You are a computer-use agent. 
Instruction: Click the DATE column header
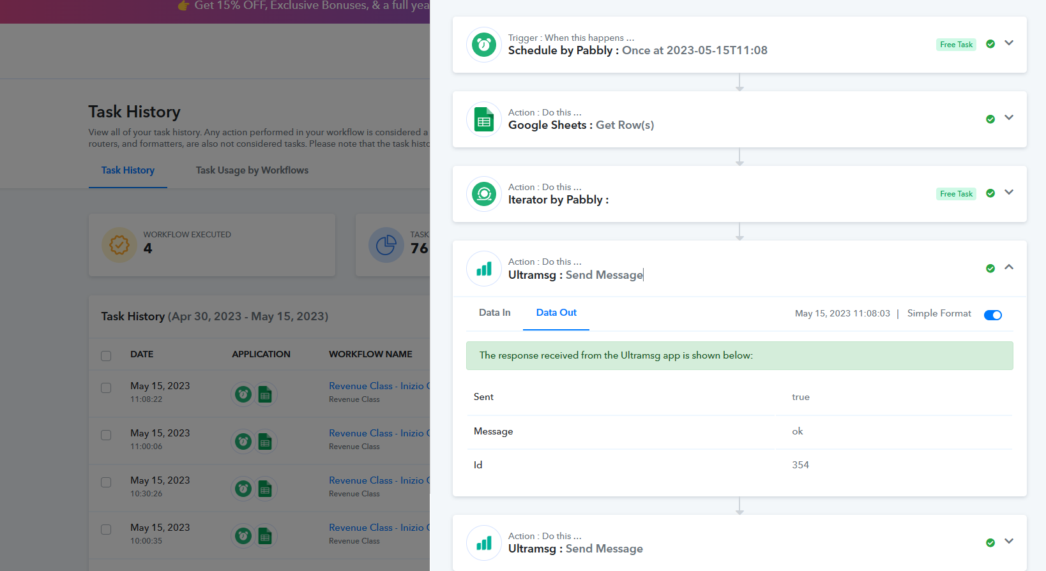[x=142, y=354]
